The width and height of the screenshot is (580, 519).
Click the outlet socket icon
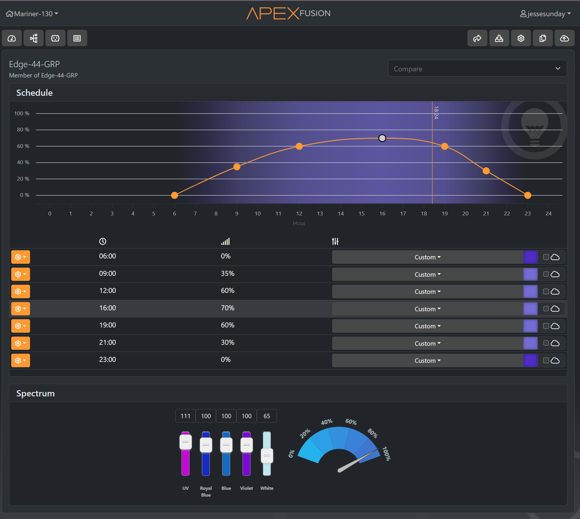pos(56,38)
